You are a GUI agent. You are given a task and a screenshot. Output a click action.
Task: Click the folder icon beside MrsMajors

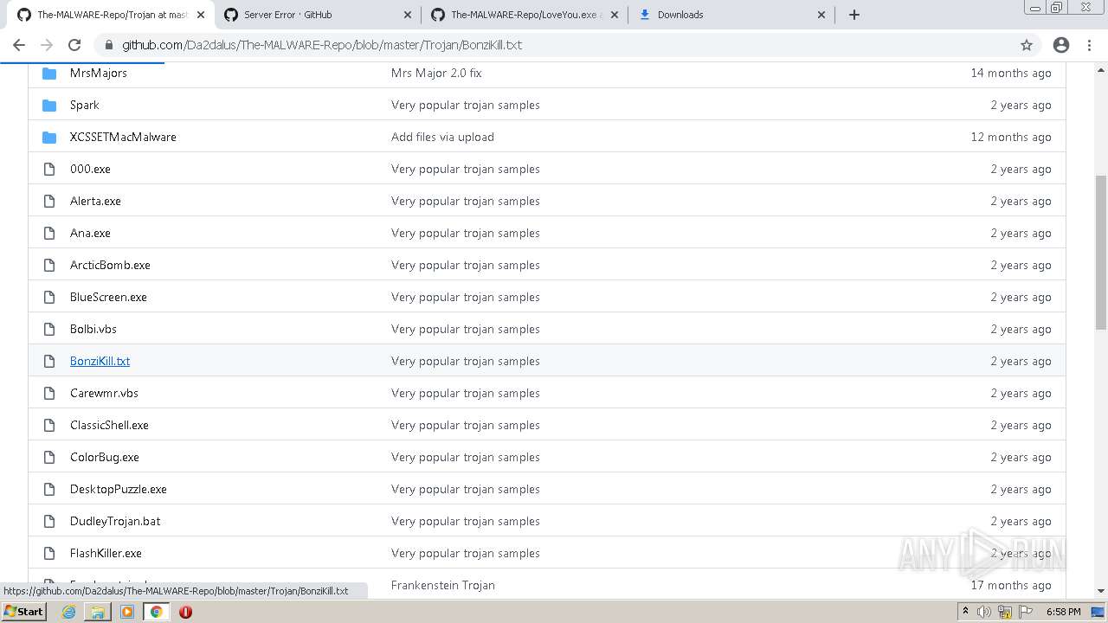[x=49, y=73]
